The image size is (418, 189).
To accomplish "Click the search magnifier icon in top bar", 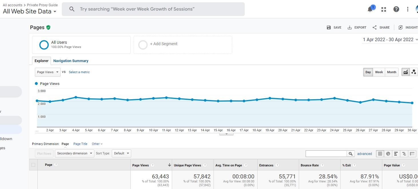I will (x=72, y=9).
